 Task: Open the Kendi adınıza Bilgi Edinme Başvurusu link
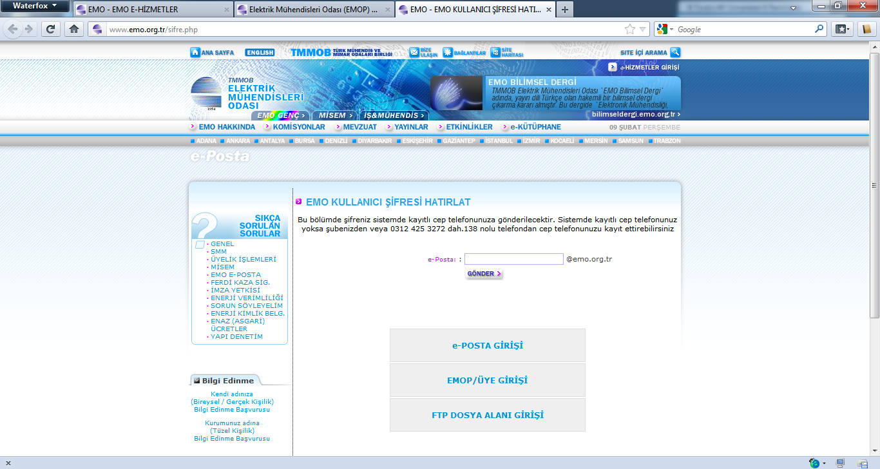(232, 401)
